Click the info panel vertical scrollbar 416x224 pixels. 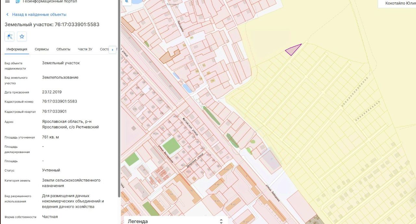119,97
